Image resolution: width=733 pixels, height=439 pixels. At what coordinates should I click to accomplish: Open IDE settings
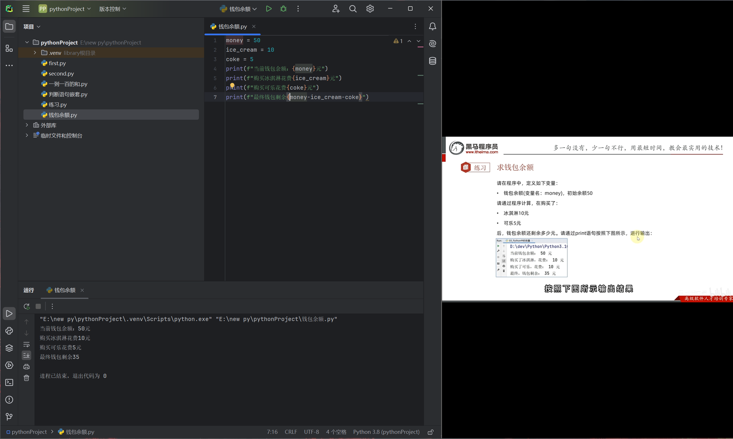[x=370, y=9]
